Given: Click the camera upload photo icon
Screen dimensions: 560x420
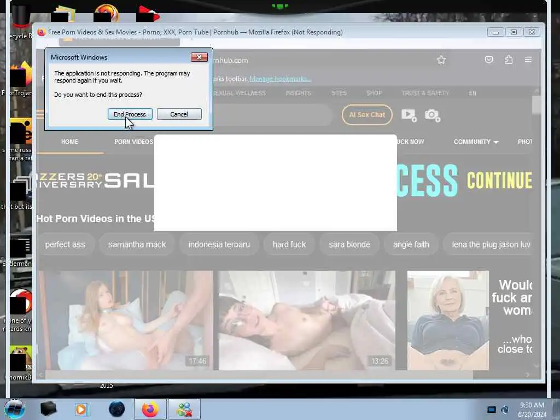Looking at the screenshot, I should pyautogui.click(x=432, y=115).
